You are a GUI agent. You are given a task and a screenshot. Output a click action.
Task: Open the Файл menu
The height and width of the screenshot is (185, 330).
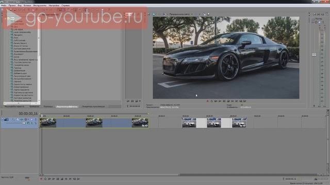click(x=4, y=6)
